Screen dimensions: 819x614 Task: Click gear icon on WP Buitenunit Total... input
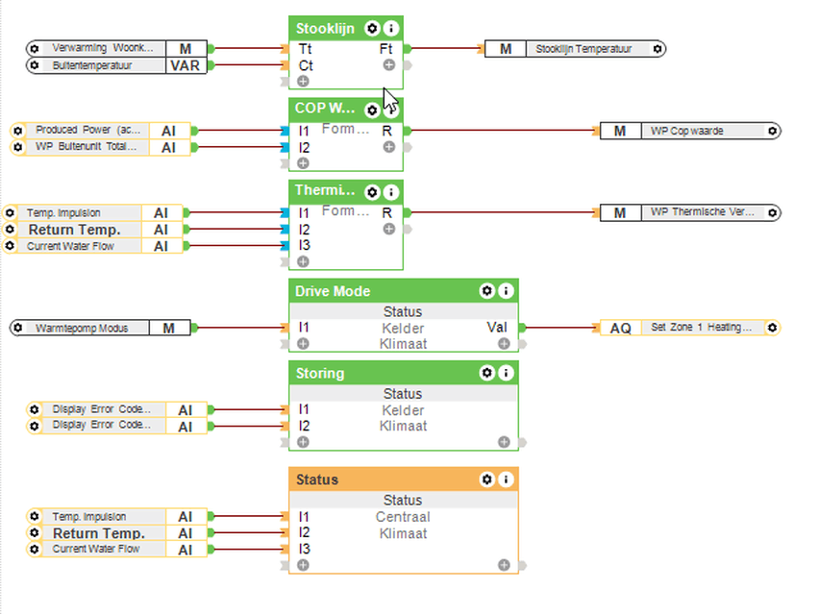pyautogui.click(x=17, y=147)
